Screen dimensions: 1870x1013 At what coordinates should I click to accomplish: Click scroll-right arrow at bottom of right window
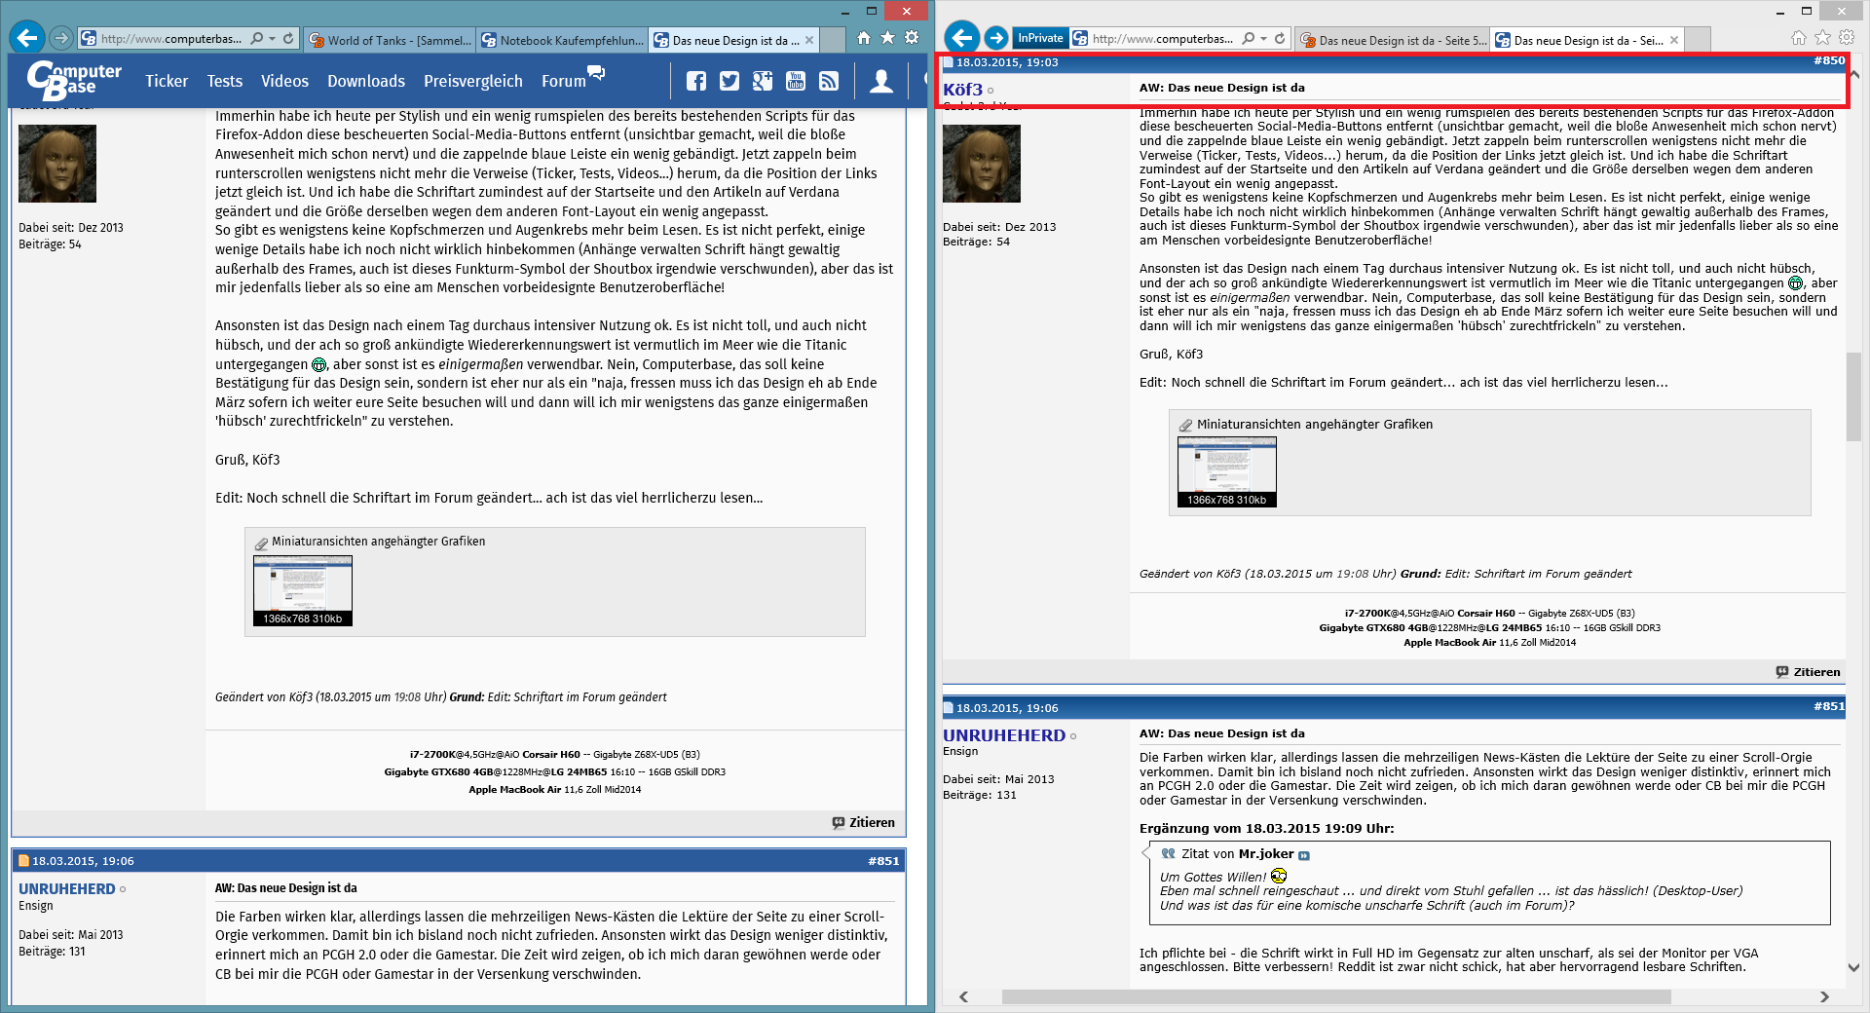coord(1824,996)
